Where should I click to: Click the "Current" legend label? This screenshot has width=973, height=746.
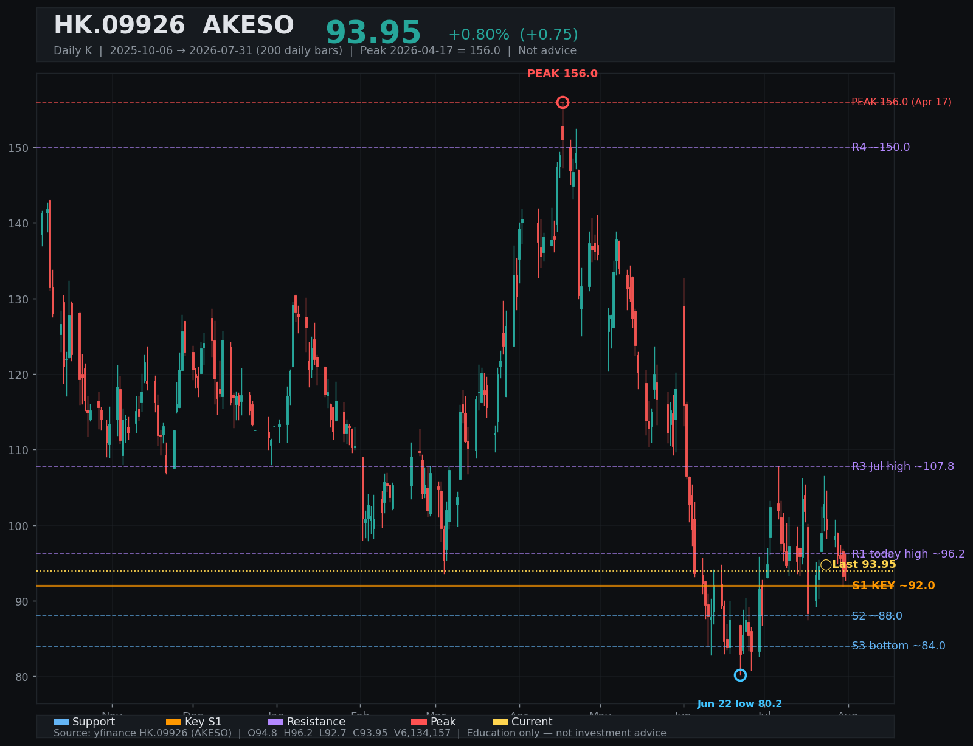click(x=532, y=722)
